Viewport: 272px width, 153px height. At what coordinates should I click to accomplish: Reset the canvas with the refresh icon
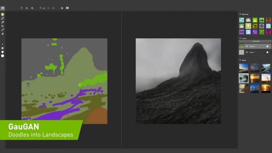pyautogui.click(x=53, y=8)
